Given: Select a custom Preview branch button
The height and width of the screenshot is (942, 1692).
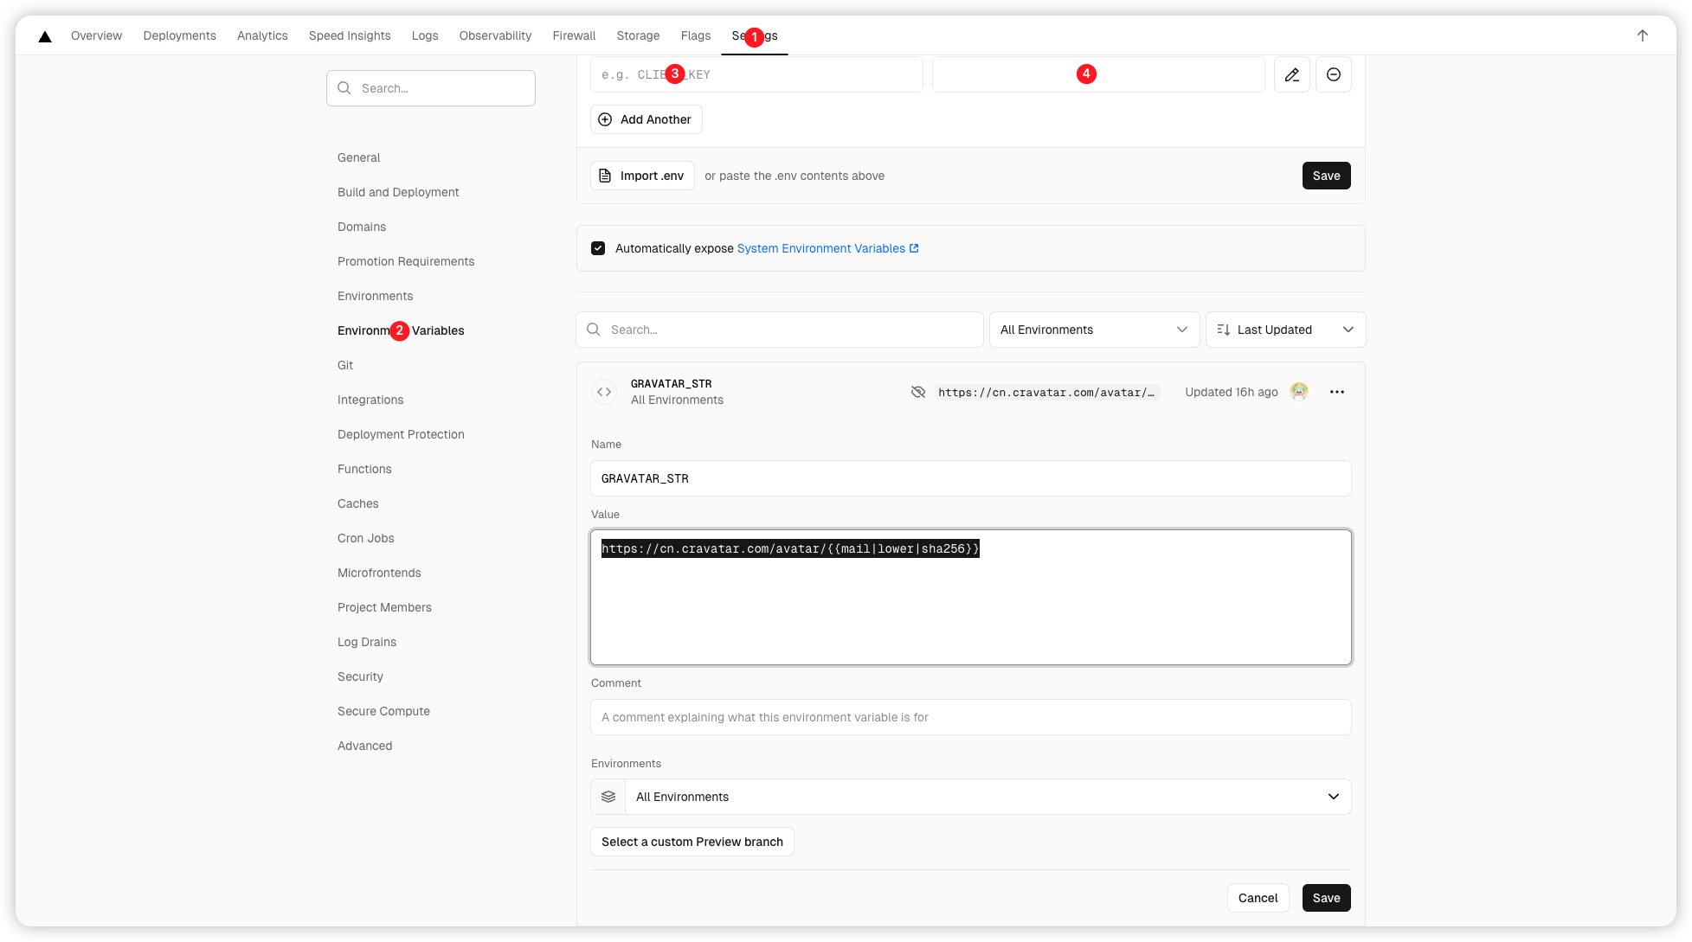Looking at the screenshot, I should (x=692, y=842).
